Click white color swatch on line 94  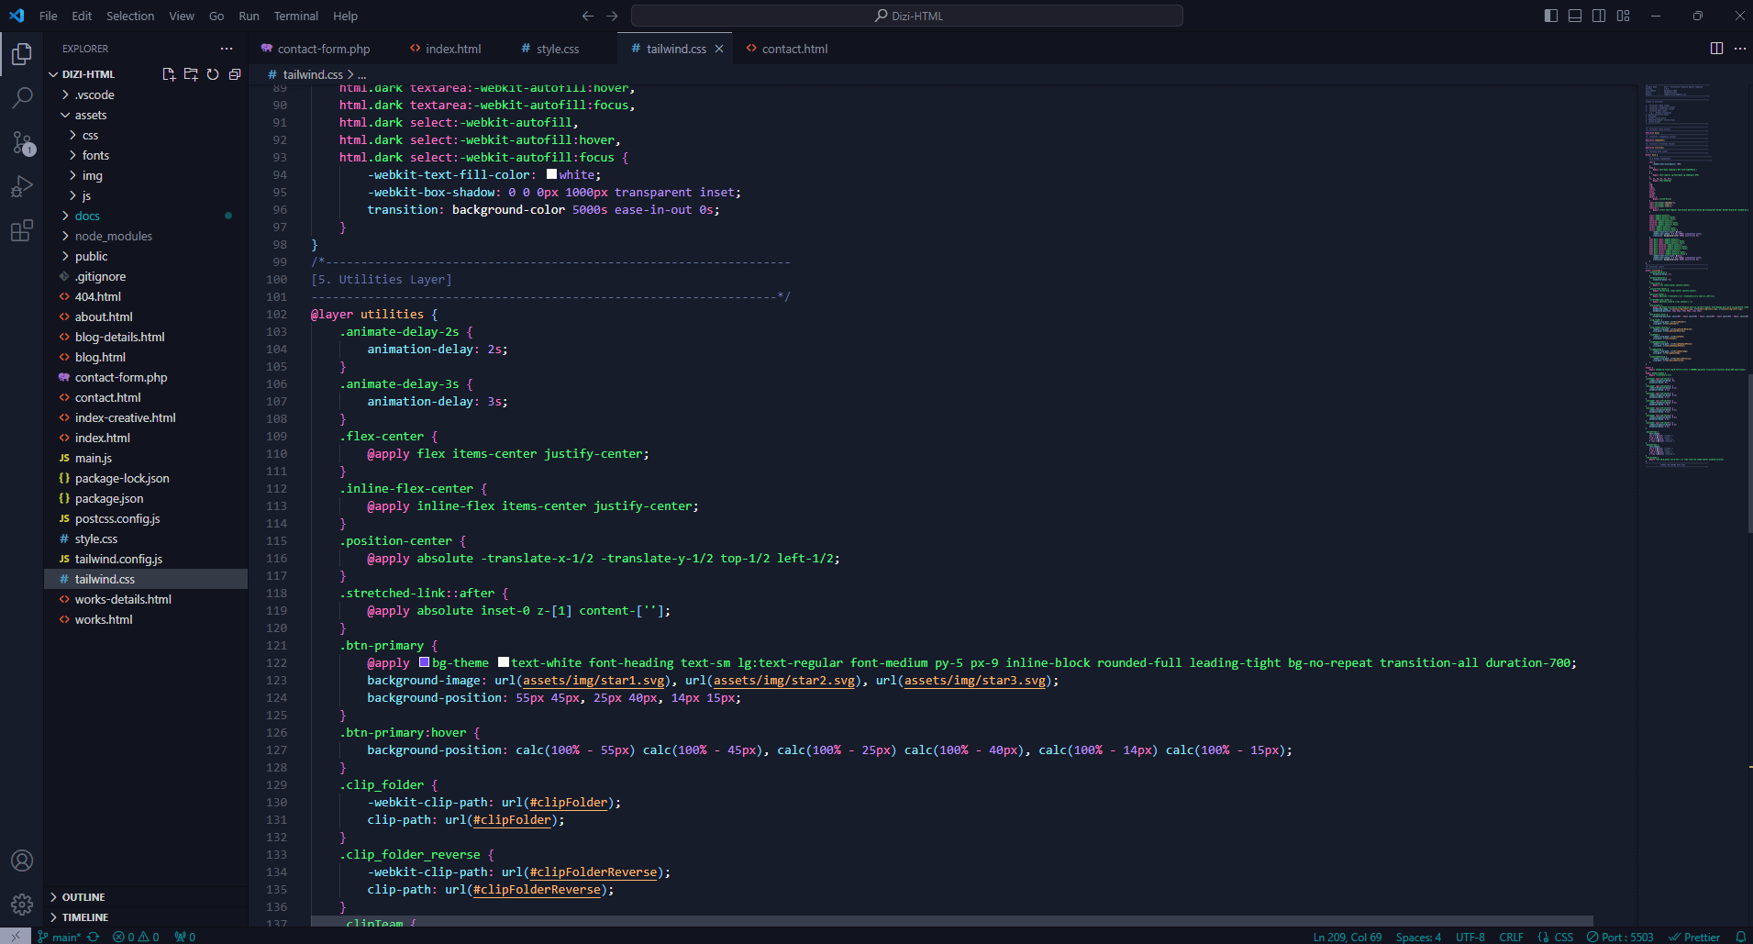(551, 174)
